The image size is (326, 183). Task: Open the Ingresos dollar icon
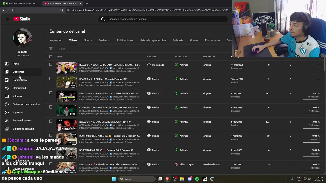pos(7,112)
